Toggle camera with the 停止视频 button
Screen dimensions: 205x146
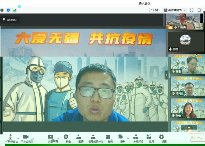pos(27,139)
